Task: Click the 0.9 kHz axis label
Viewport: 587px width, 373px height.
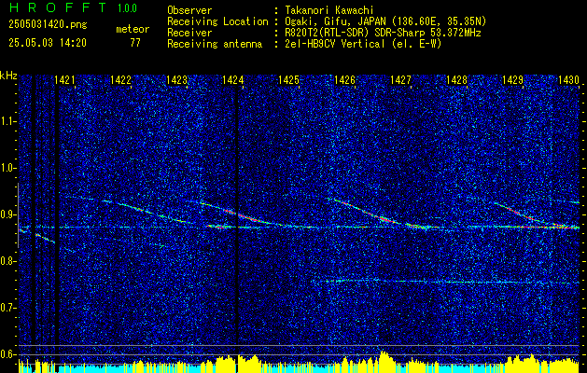Action: 8,214
